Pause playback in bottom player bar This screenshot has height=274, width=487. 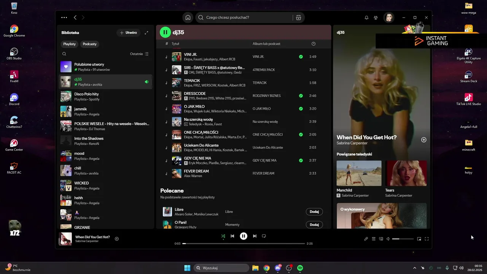coord(243,236)
